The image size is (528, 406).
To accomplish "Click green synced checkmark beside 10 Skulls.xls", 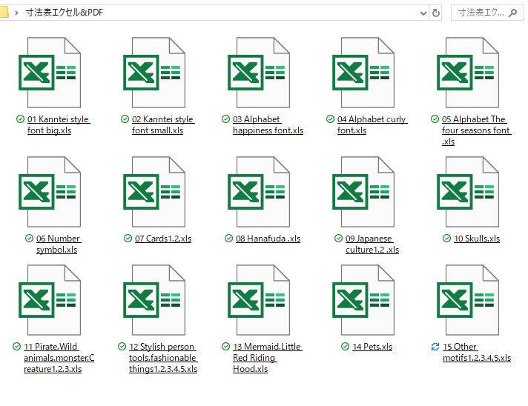I will tap(446, 238).
